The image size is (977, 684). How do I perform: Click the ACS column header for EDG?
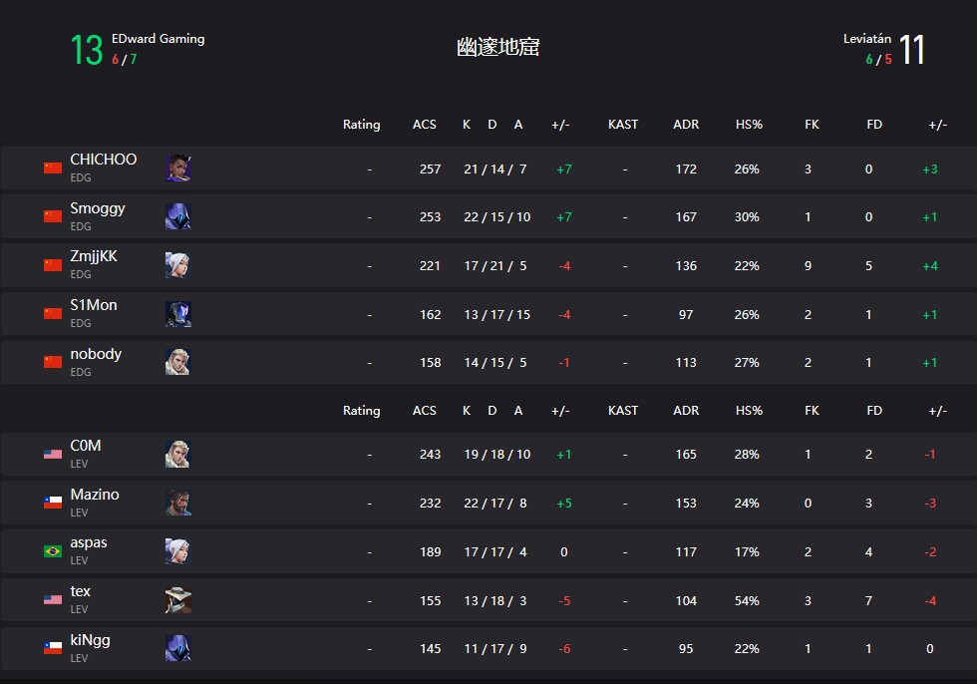(425, 125)
